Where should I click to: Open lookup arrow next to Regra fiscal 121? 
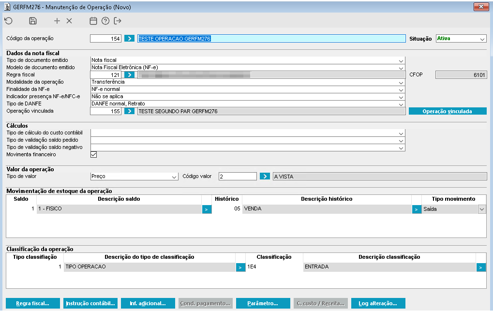tap(129, 75)
